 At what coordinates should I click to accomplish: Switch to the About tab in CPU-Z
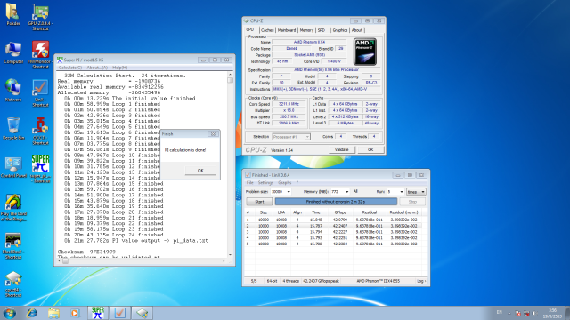coord(357,30)
